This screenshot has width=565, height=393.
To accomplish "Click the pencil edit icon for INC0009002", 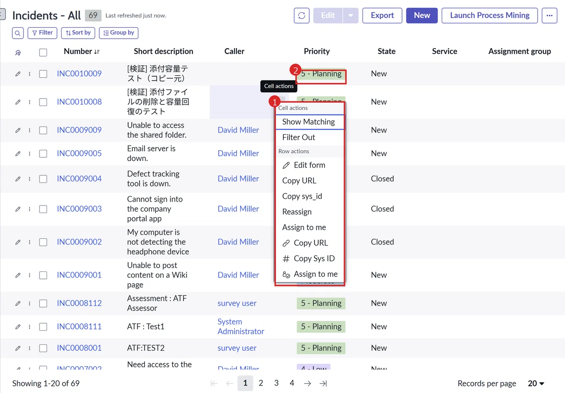I will [x=18, y=242].
